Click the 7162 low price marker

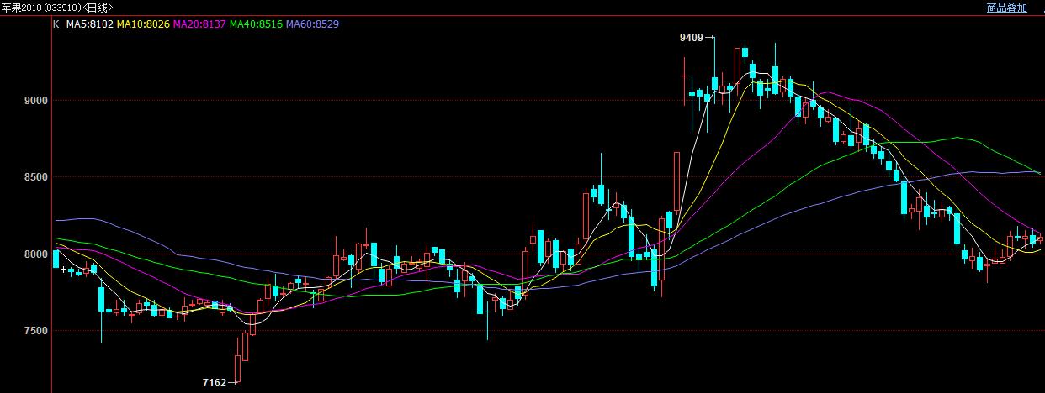click(215, 383)
